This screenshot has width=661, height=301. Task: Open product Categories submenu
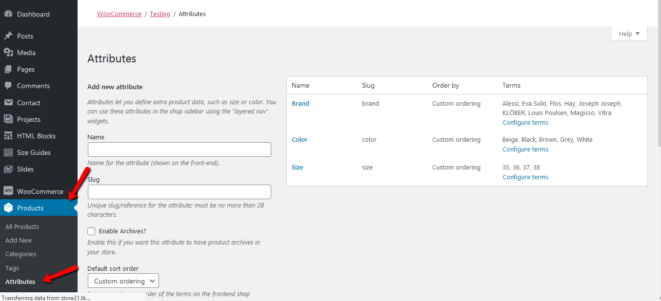pos(20,254)
